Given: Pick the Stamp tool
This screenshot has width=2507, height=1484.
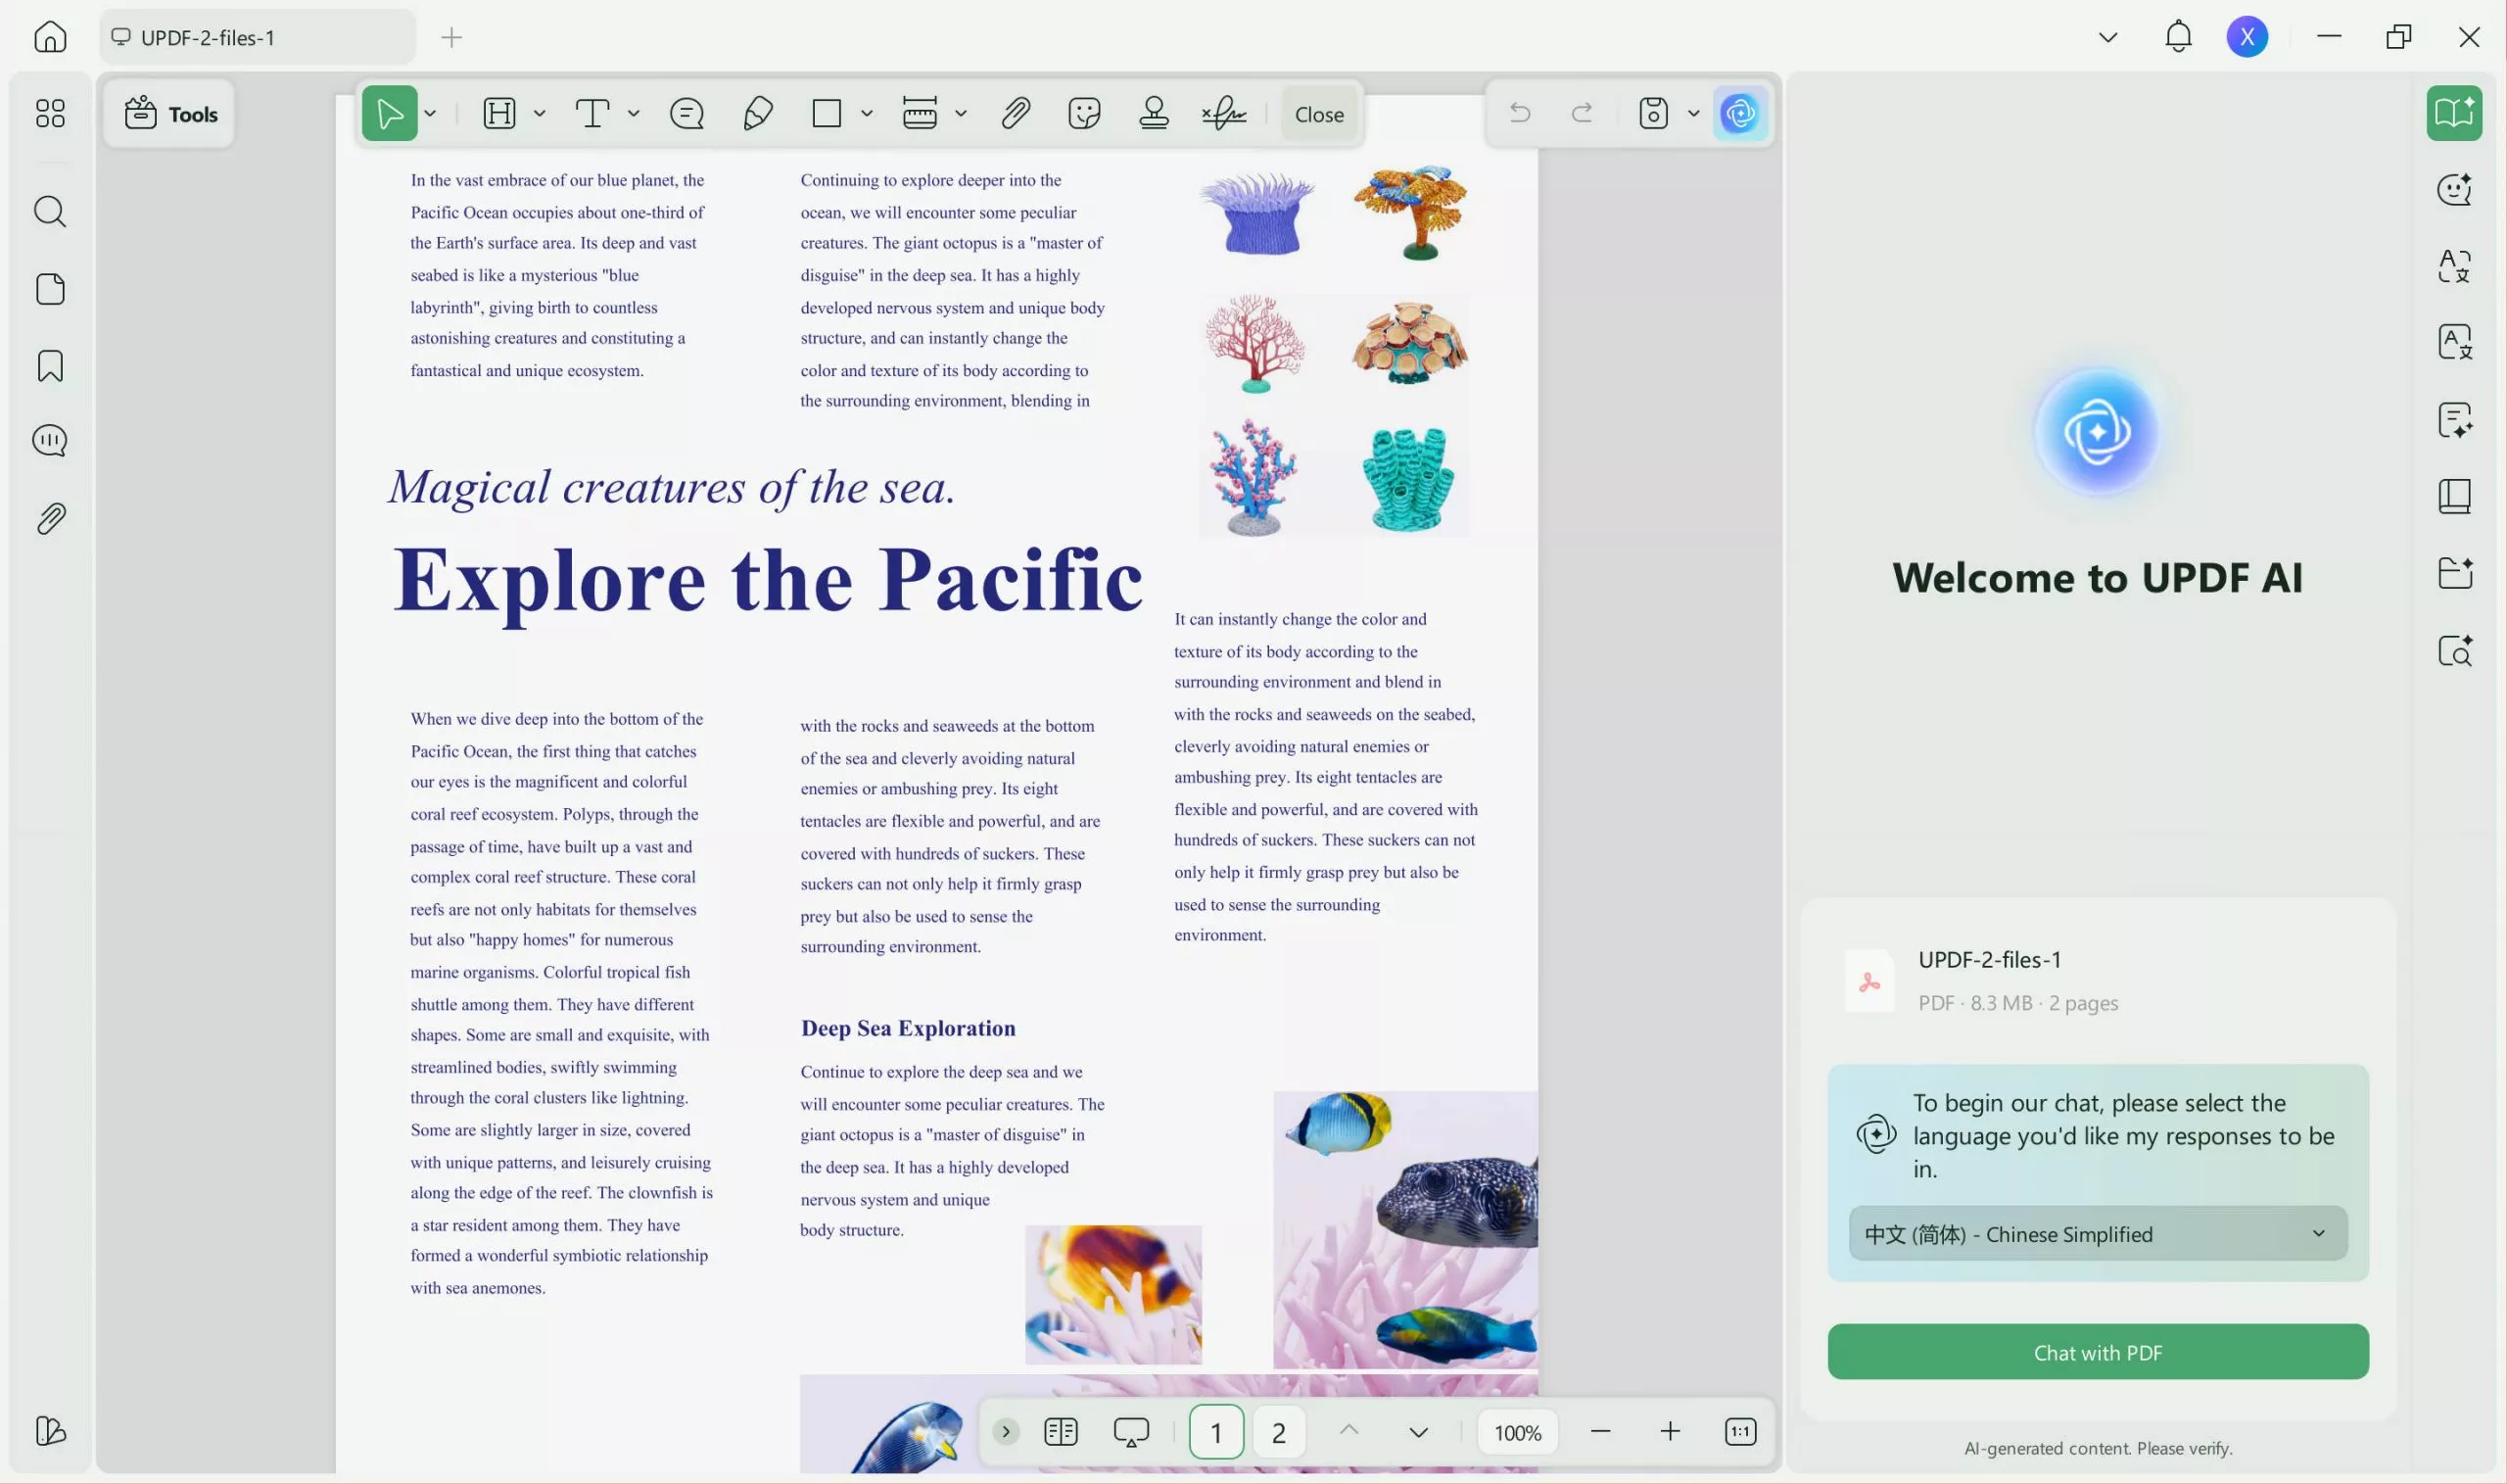Looking at the screenshot, I should (1153, 112).
